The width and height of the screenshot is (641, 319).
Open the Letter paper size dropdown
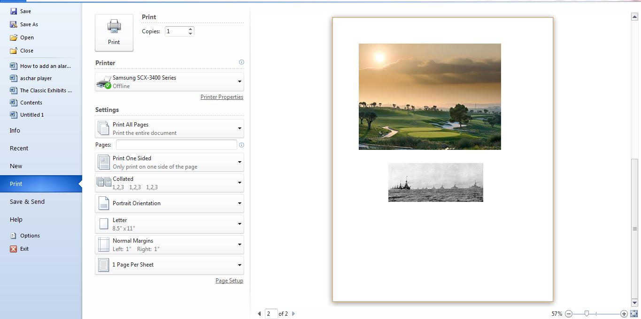pyautogui.click(x=170, y=224)
